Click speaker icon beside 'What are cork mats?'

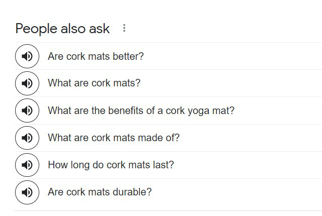pos(27,83)
